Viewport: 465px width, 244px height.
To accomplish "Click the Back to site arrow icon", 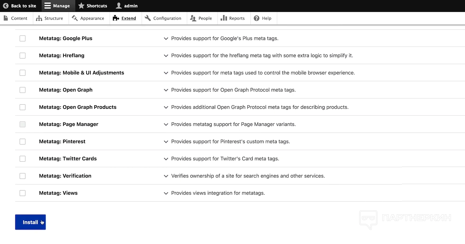I will 6,6.
